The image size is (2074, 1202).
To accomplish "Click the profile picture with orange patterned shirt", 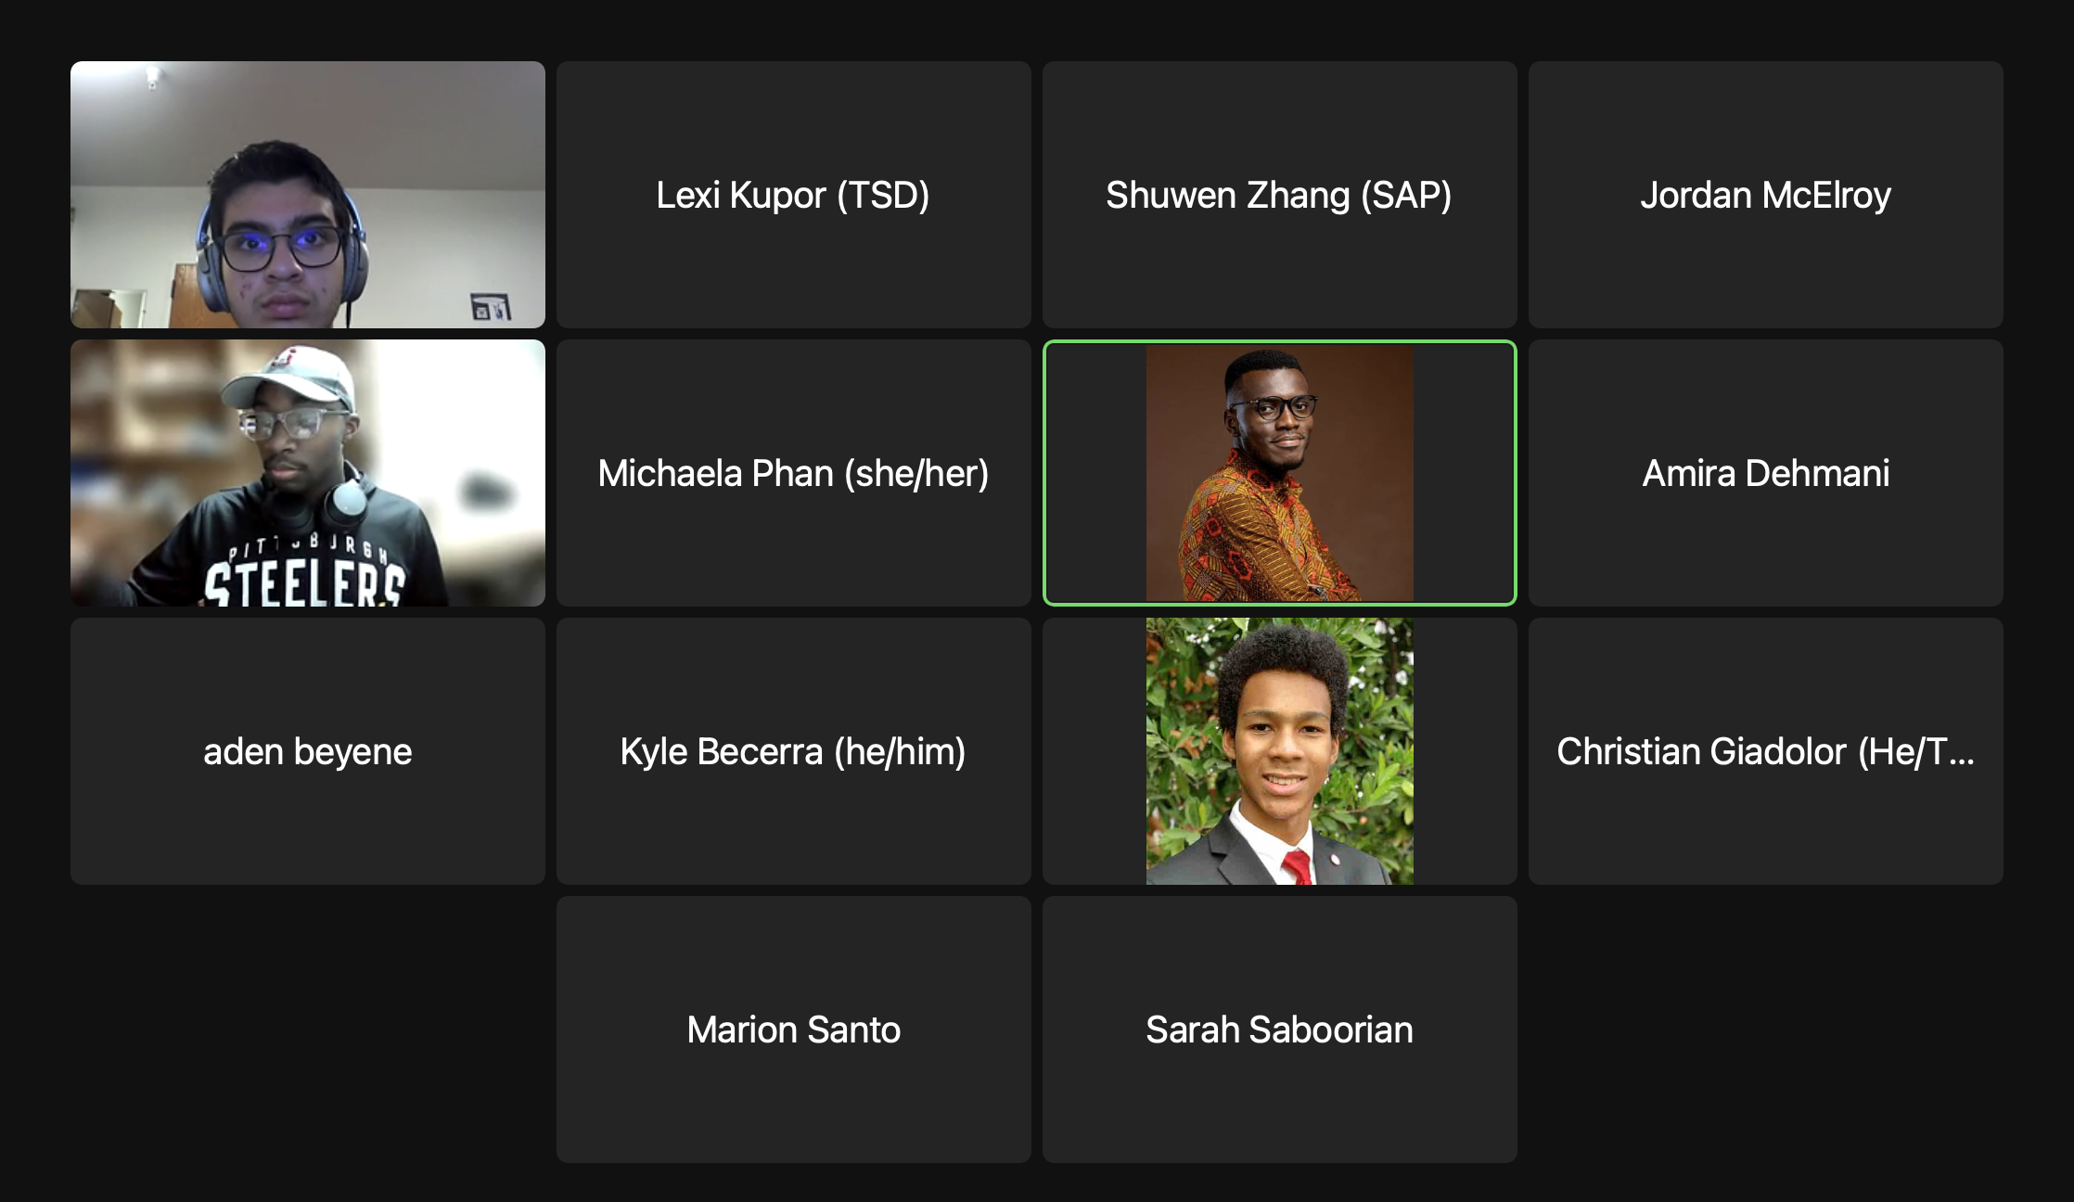I will [1280, 473].
